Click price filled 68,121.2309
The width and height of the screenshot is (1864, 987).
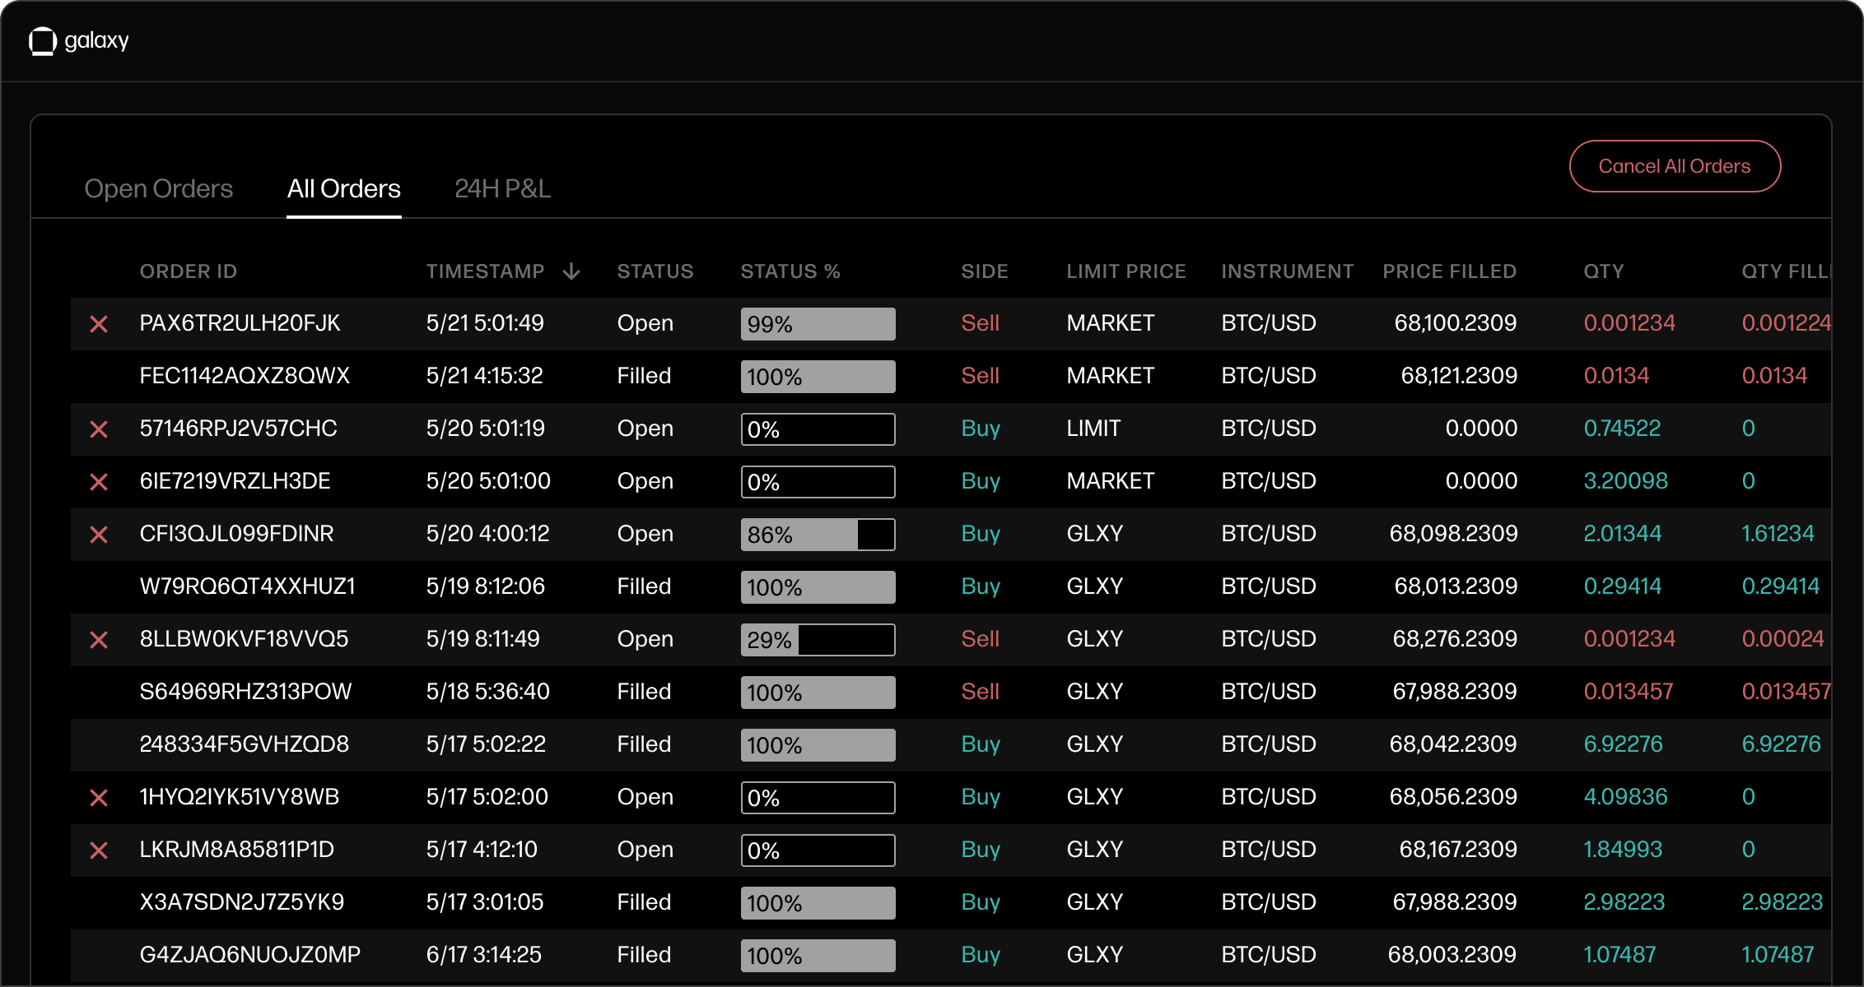click(1459, 376)
